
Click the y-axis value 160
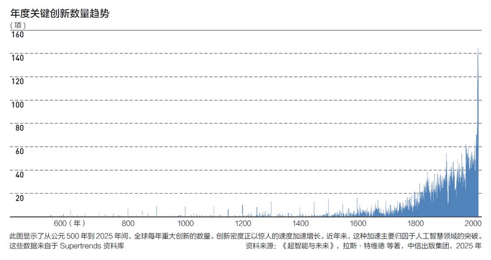pos(18,34)
